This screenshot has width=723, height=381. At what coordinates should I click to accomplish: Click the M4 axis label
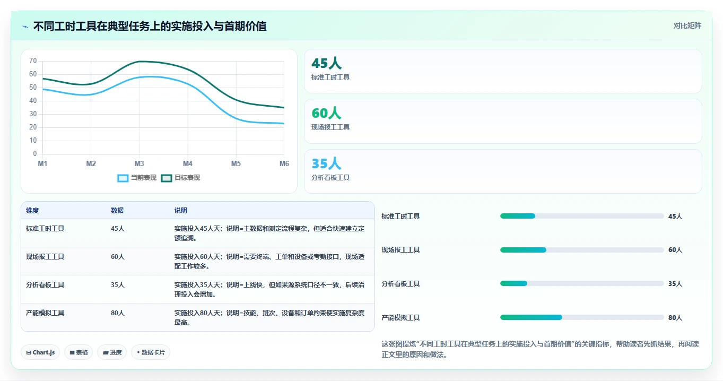(x=188, y=163)
